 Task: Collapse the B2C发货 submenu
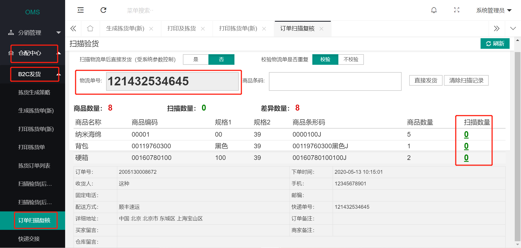click(33, 74)
